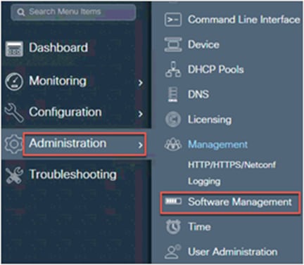Select the Configuration menu item
This screenshot has height=265, width=304.
click(x=65, y=112)
